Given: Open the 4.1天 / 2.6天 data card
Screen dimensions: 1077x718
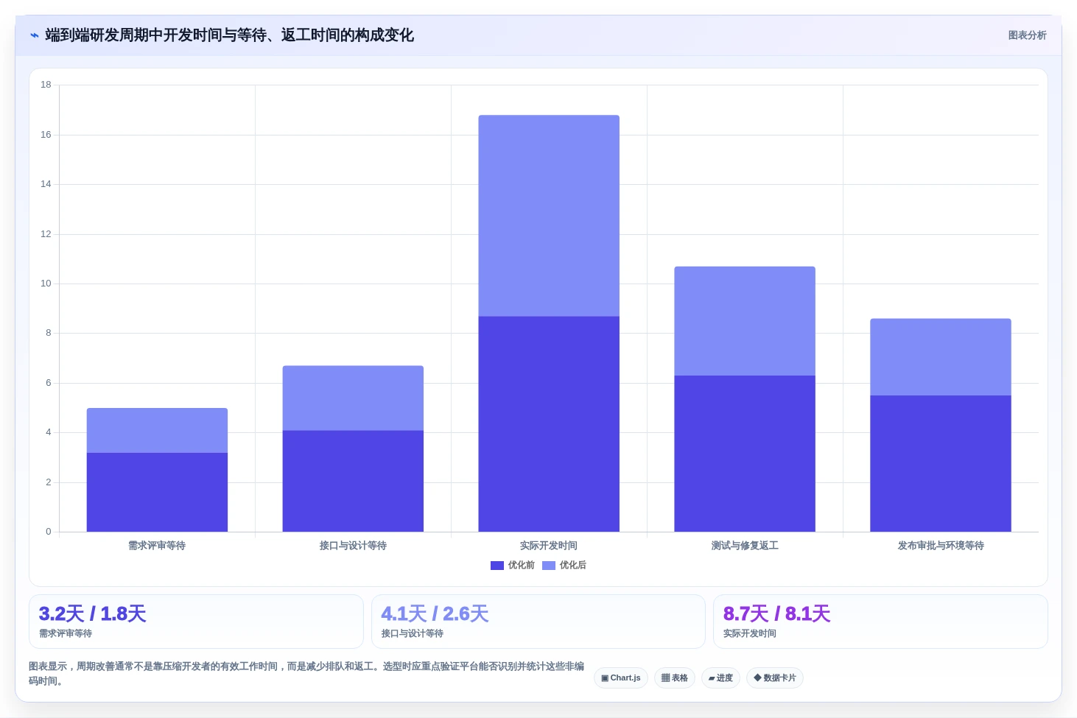Looking at the screenshot, I should pos(538,622).
